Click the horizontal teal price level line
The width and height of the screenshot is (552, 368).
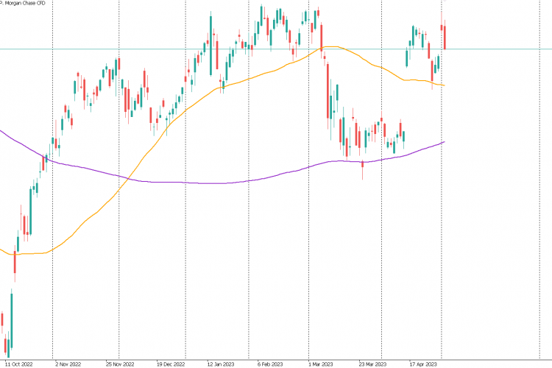click(500, 49)
